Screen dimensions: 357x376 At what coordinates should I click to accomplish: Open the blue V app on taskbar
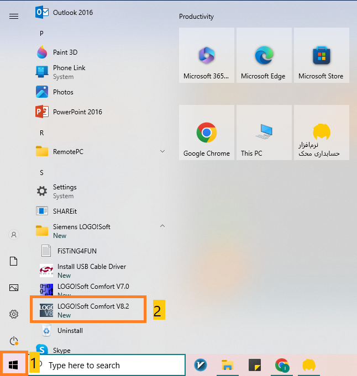(x=200, y=365)
